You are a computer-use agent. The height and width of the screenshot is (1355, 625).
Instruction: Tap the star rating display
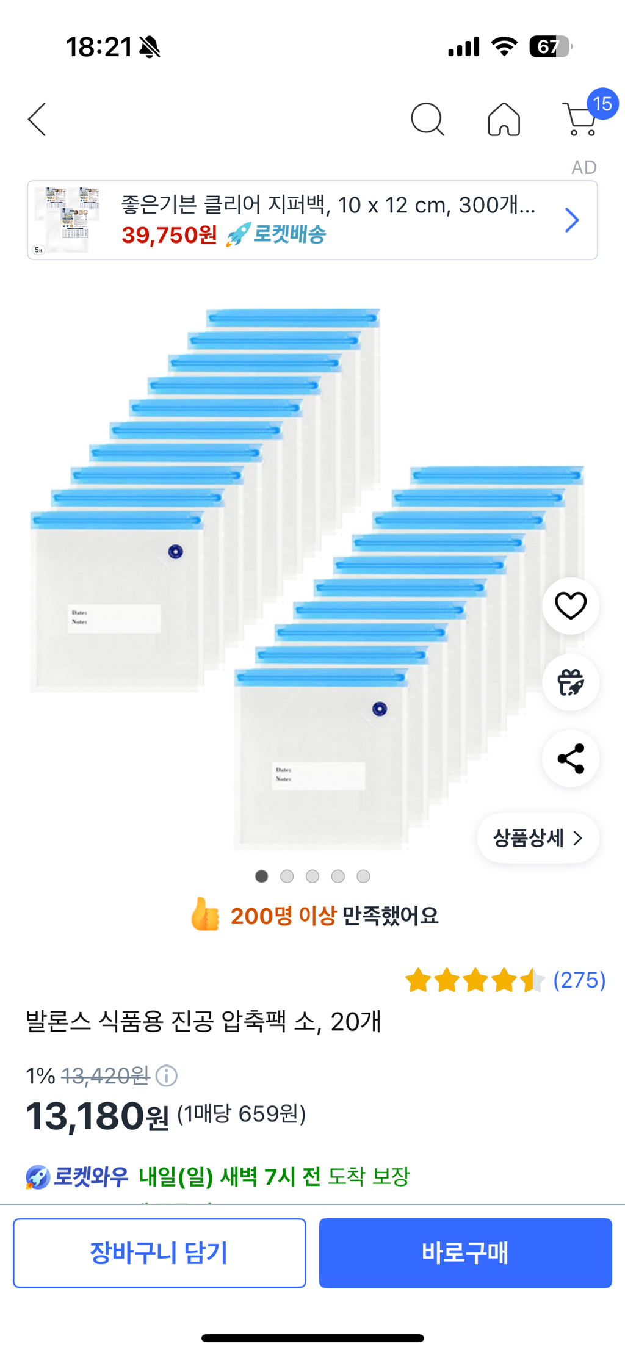coord(475,980)
